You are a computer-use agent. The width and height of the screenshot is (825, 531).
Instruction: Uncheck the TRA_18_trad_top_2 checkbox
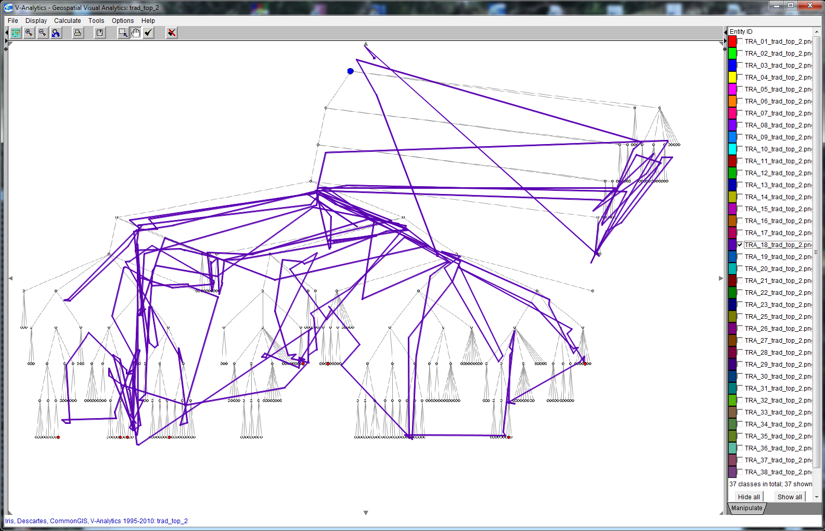pos(740,245)
